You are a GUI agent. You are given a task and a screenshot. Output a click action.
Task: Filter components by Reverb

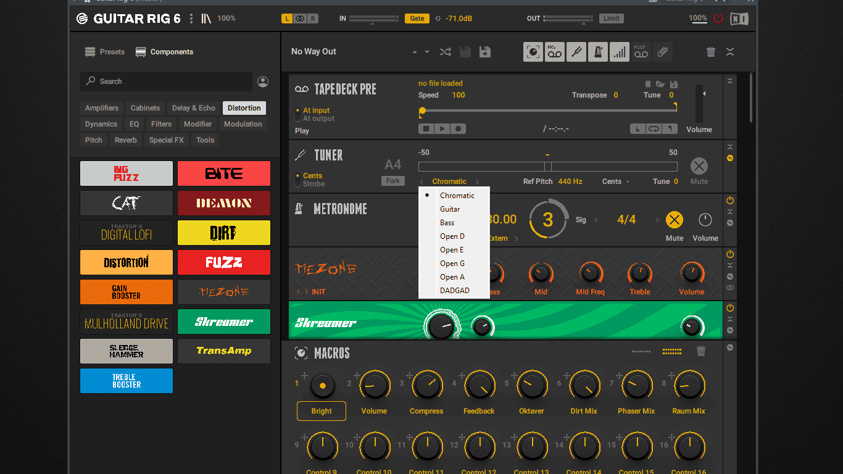(x=126, y=140)
